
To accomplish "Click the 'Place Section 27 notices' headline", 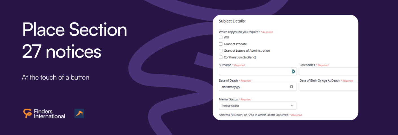I will 75,40.
